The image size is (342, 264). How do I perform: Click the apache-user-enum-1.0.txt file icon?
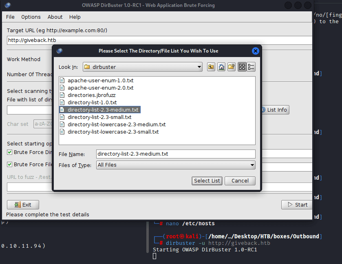click(x=62, y=80)
